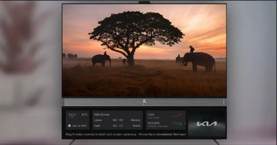Click the 8:15 clock time

click(x=84, y=115)
